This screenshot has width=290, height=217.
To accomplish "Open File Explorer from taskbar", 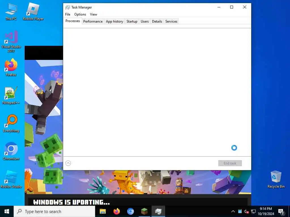I will coord(103,211).
